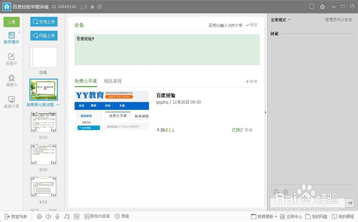Open emoji smiley picker in chat
Viewport: 358px width, 222px height.
tap(276, 192)
